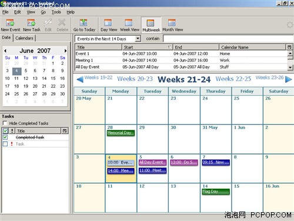
Task: Select day 15 in the mini calendar
Action: pyautogui.click(x=53, y=78)
